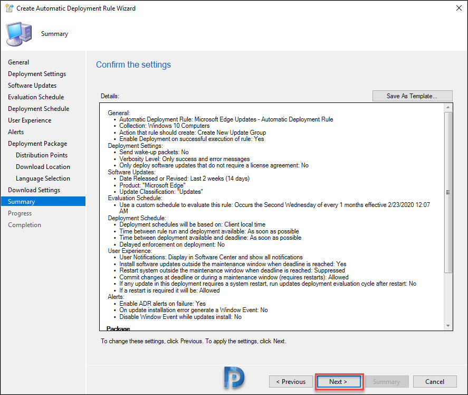Go to Deployment Settings page
The image size is (468, 395).
[37, 74]
